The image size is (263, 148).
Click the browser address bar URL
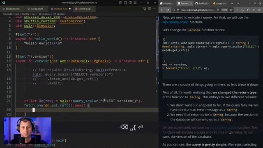point(197,10)
